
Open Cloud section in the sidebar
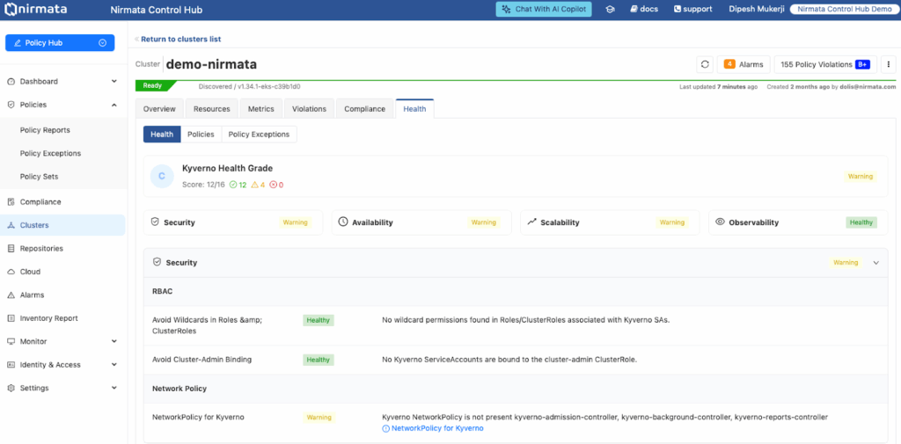tap(30, 272)
